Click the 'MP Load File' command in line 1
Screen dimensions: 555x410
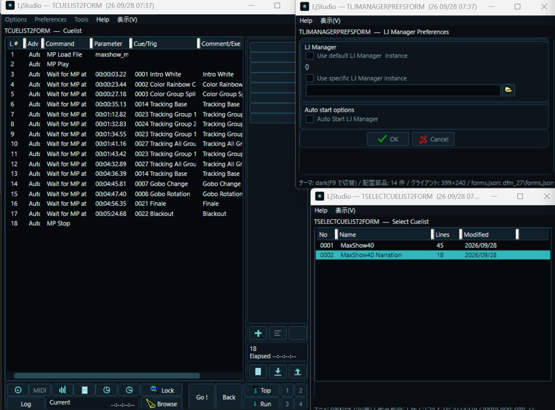coord(64,54)
